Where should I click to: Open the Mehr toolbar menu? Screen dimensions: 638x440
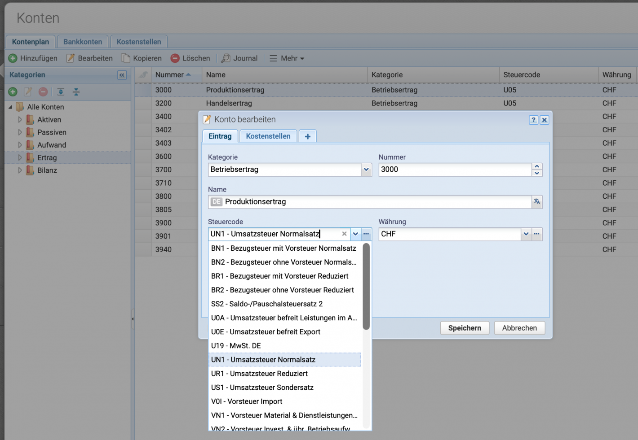287,58
